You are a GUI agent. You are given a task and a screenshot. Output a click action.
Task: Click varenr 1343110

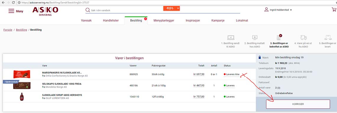(x=134, y=96)
